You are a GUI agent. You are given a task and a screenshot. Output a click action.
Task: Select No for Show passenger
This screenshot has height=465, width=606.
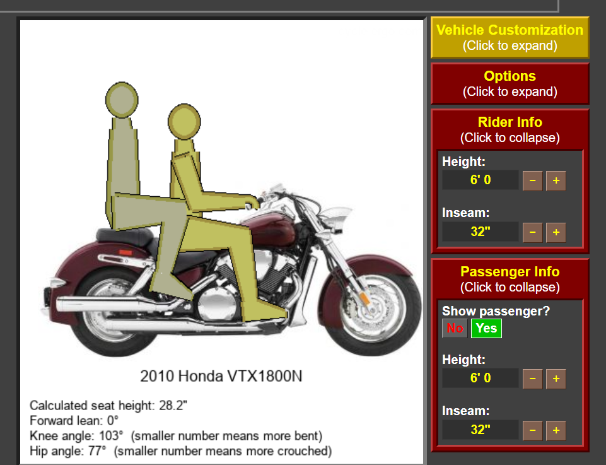[x=455, y=328]
